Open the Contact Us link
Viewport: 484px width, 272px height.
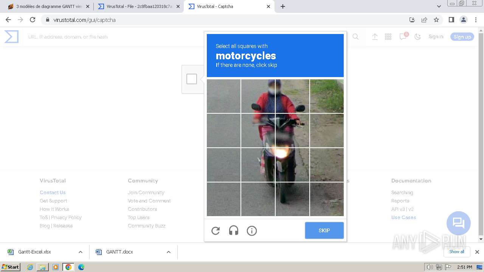pos(53,192)
